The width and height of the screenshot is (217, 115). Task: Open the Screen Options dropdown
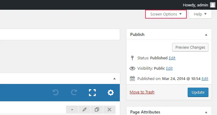166,14
